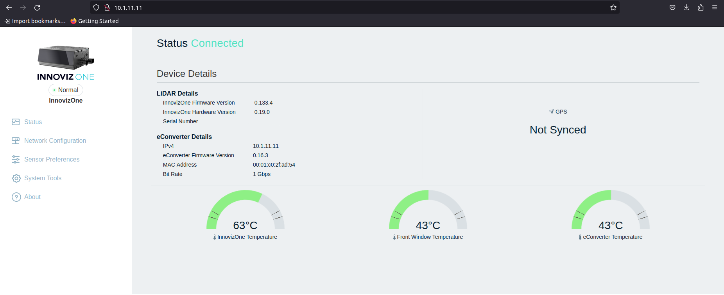The width and height of the screenshot is (724, 295).
Task: Click the site security lock icon
Action: click(107, 8)
